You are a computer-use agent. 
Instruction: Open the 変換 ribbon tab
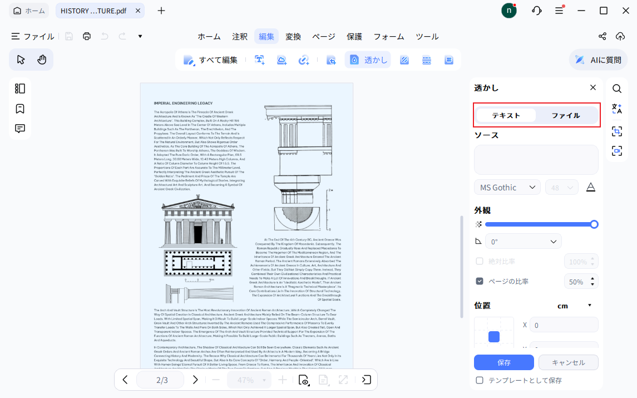tap(293, 36)
